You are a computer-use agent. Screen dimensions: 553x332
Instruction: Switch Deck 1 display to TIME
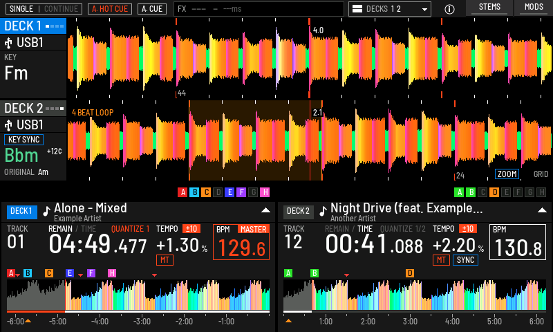88,229
